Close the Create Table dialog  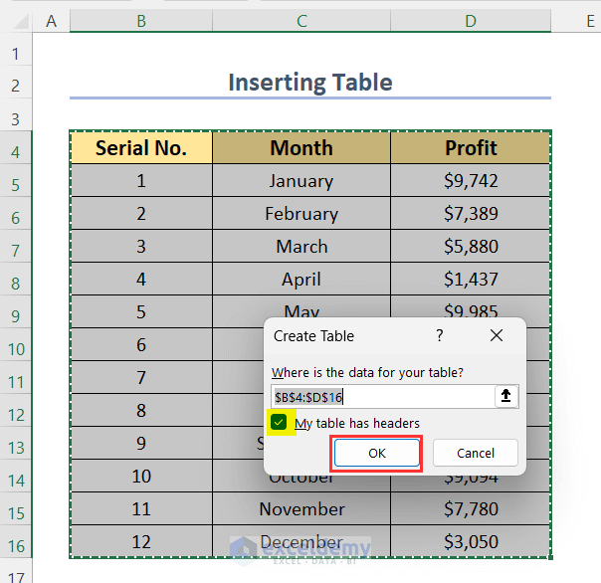tap(497, 336)
